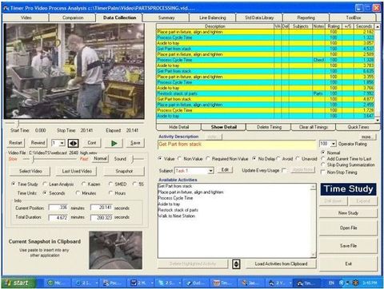This screenshot has height=289, width=384.
Task: Click the Open File button
Action: [348, 228]
